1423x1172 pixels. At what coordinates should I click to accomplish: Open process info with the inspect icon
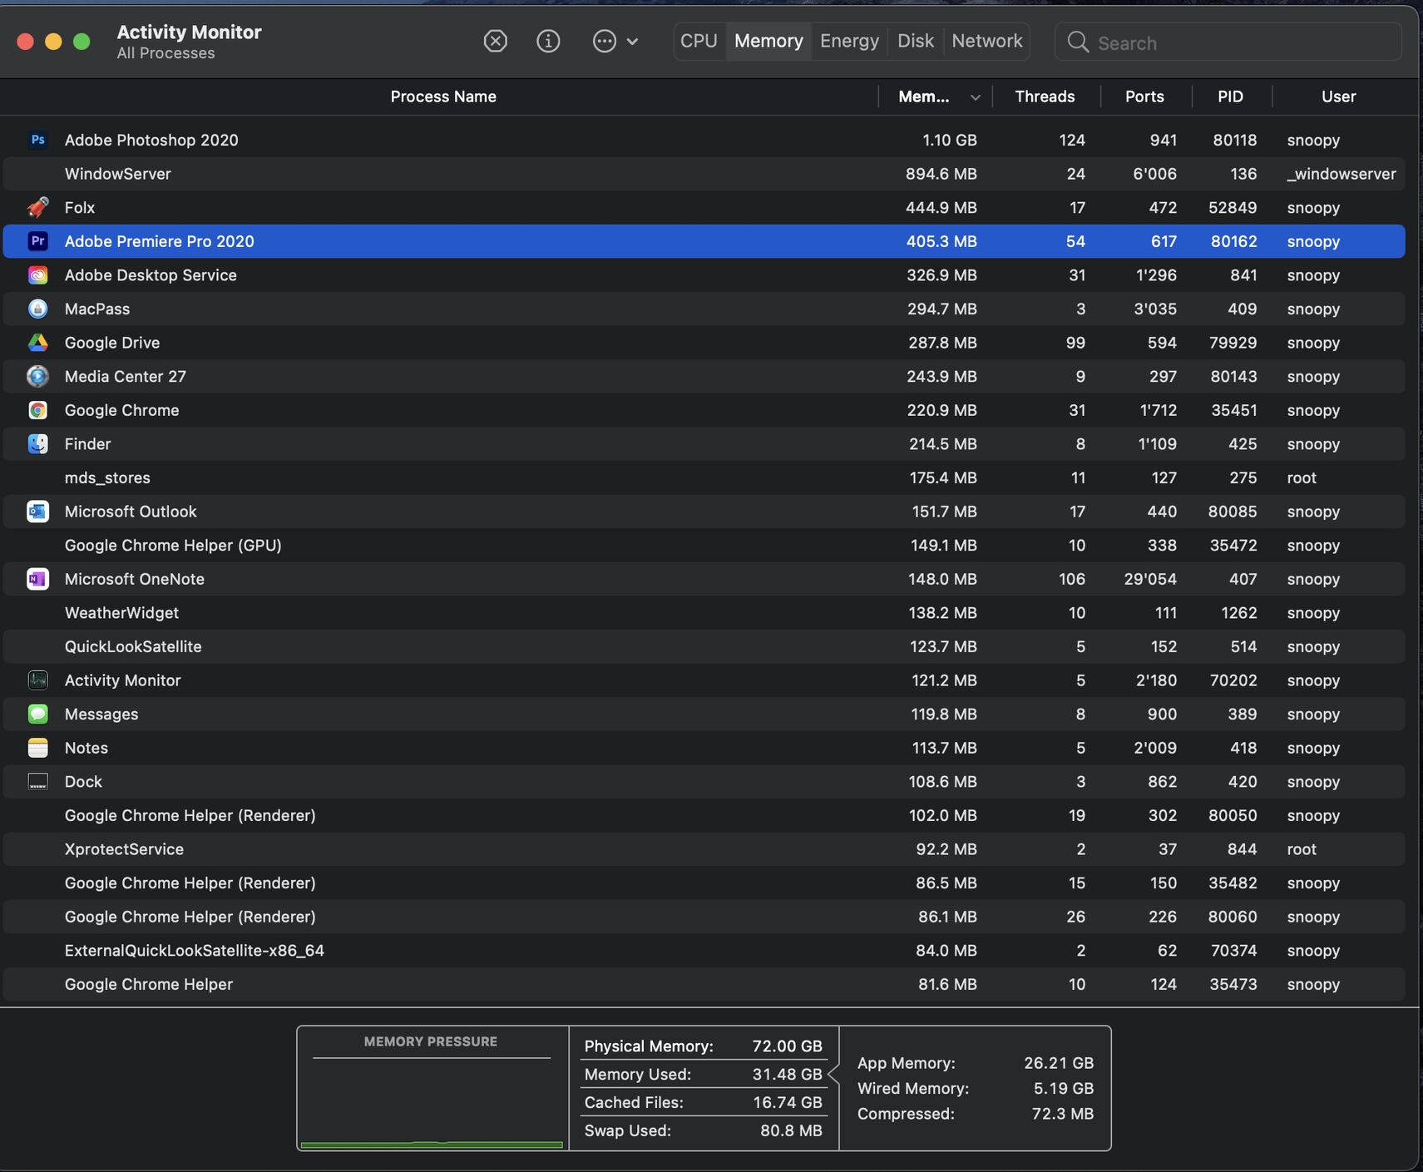tap(548, 41)
